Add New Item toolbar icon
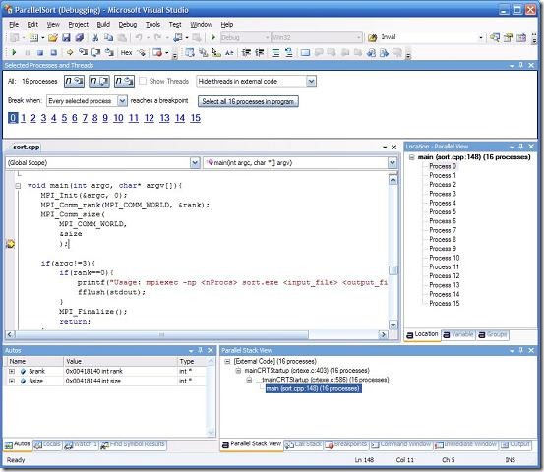This screenshot has height=472, width=544. (x=33, y=37)
